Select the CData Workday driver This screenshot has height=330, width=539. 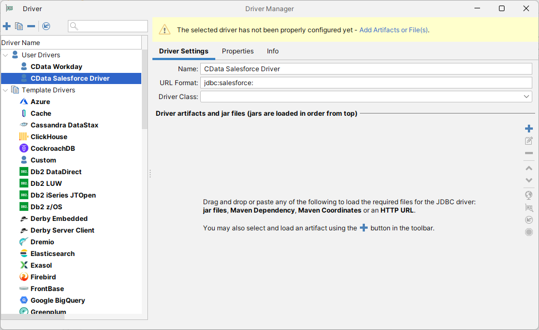point(56,67)
